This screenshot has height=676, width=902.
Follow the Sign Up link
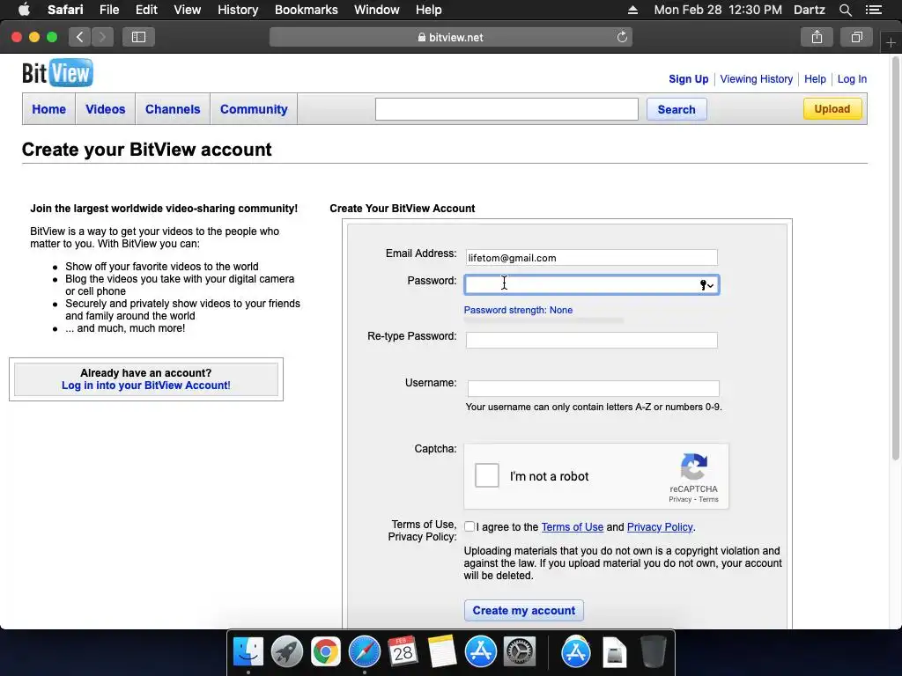pyautogui.click(x=689, y=78)
